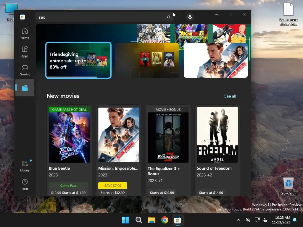This screenshot has width=303, height=227.
Task: Click the muted volume tray icon
Action: (265, 220)
